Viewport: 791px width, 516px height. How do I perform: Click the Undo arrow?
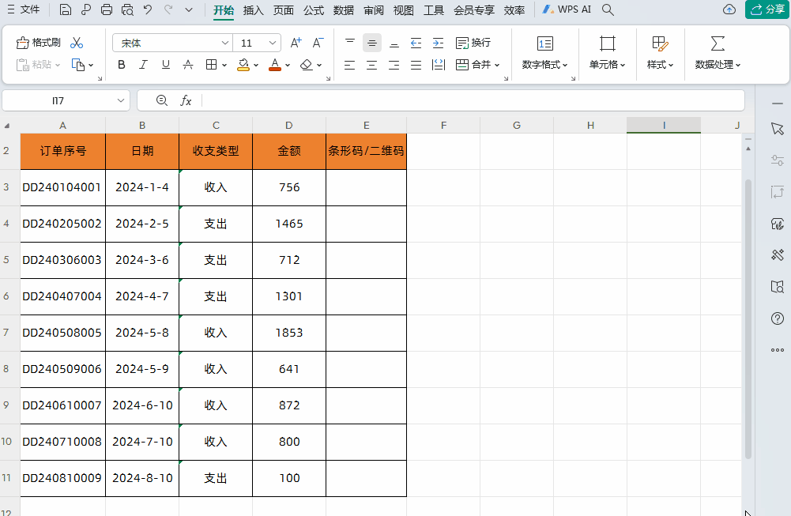click(147, 9)
